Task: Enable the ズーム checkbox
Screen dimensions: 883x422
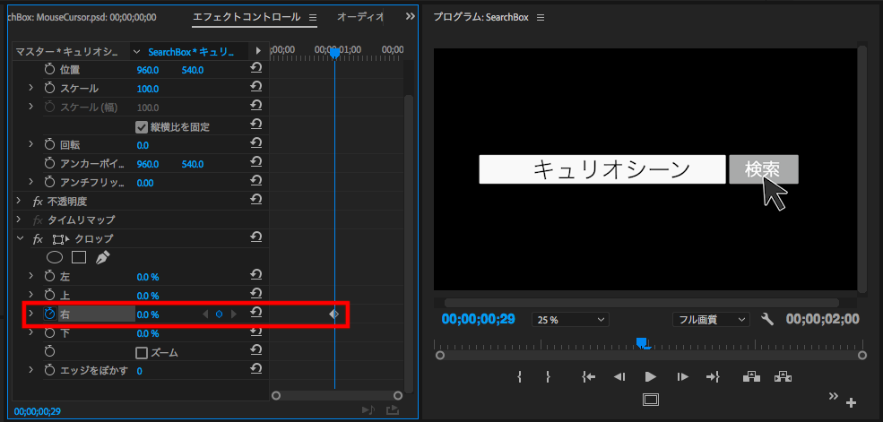Action: point(142,352)
